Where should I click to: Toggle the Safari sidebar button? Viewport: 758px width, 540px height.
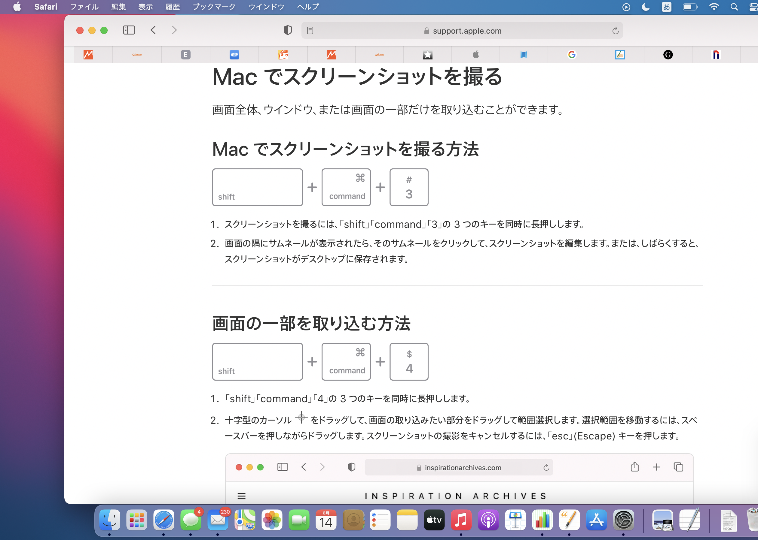(129, 30)
